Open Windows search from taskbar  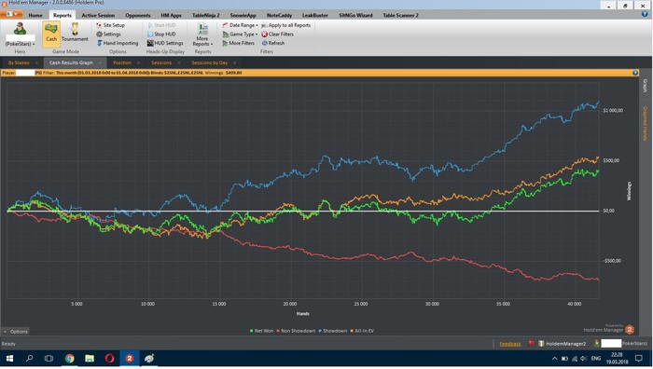click(x=29, y=358)
